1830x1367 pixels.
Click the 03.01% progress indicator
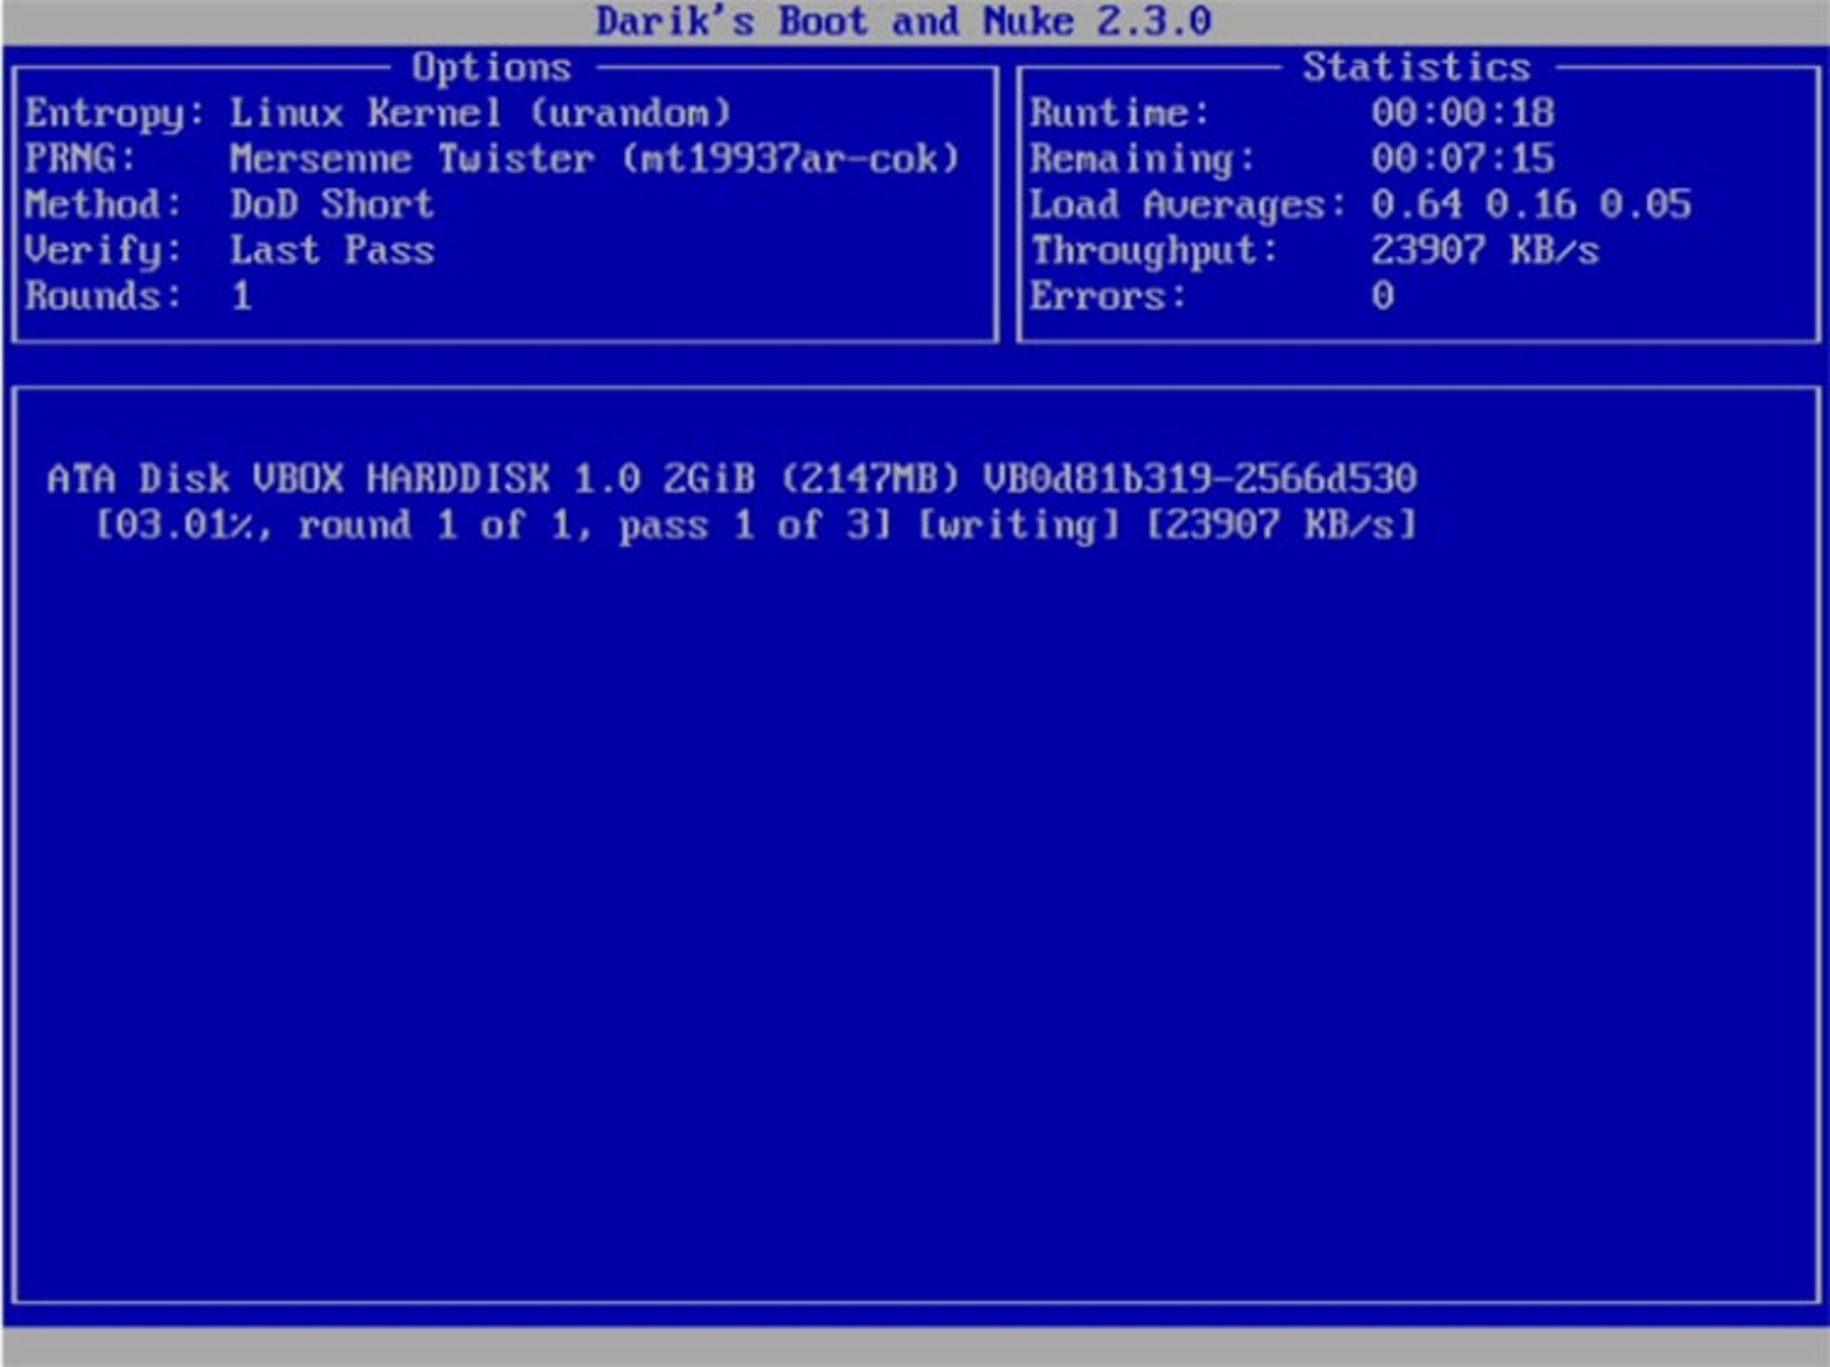coord(179,525)
